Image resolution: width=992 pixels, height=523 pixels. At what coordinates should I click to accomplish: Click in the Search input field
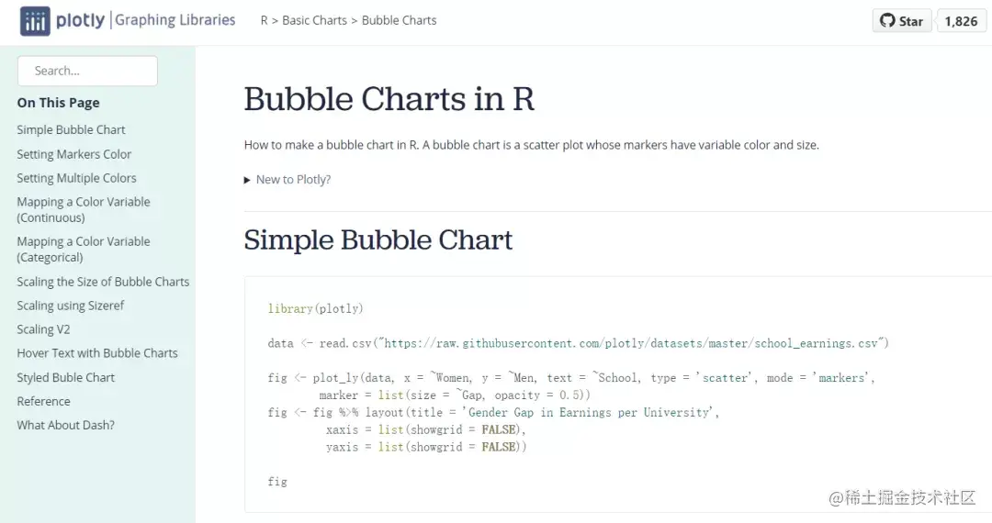click(87, 71)
